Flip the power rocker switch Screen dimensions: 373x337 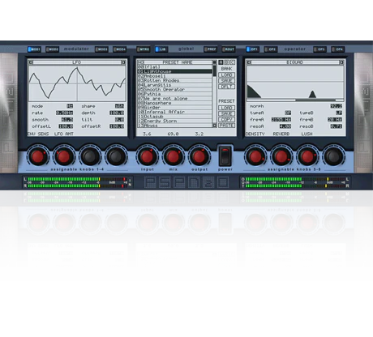point(225,156)
